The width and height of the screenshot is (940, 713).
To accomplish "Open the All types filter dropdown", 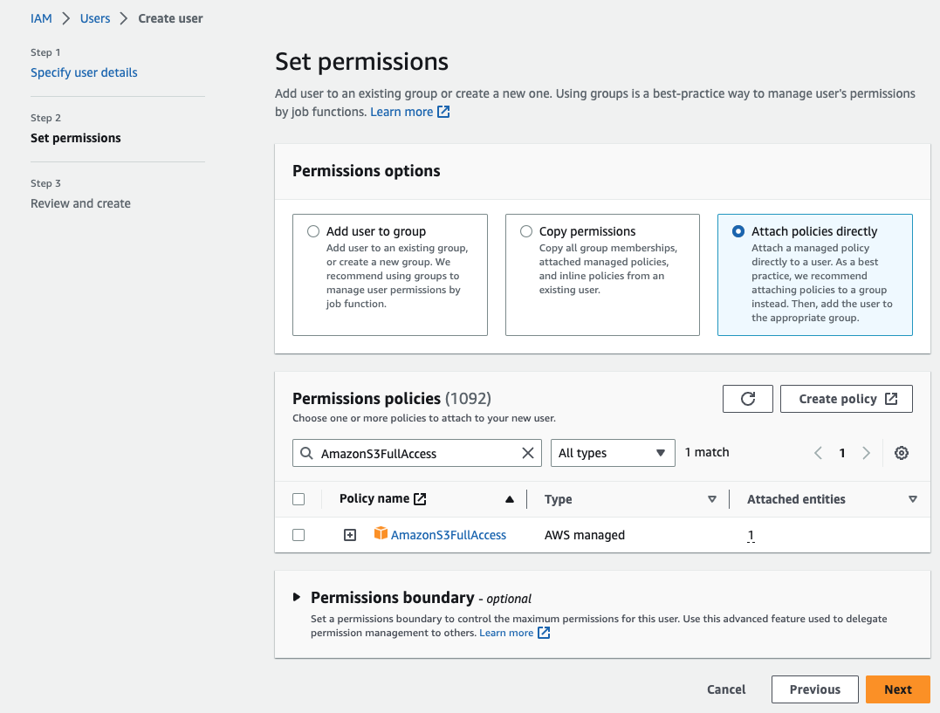I will [613, 453].
